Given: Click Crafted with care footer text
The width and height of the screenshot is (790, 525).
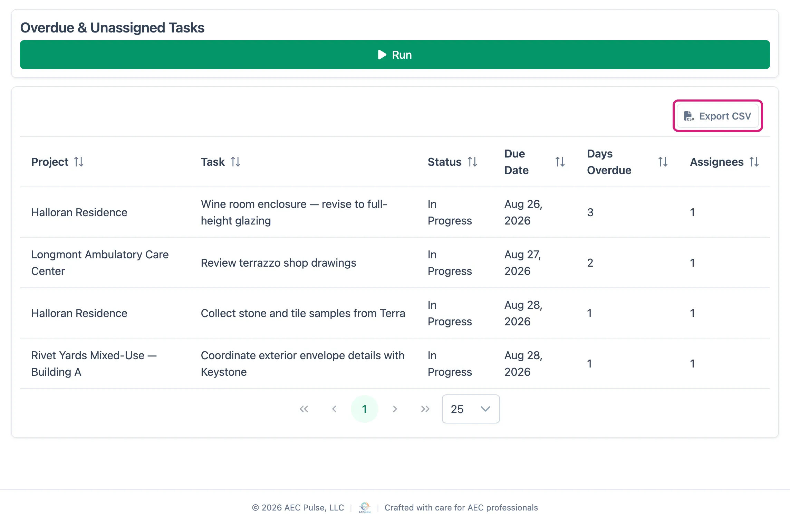Looking at the screenshot, I should pyautogui.click(x=461, y=507).
